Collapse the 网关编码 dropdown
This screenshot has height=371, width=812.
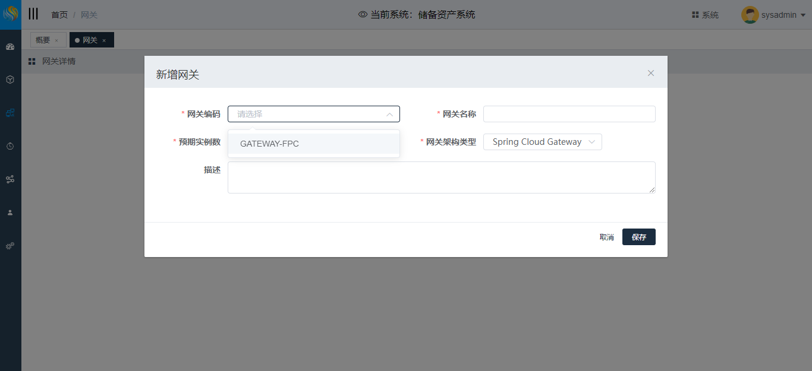[x=389, y=114]
